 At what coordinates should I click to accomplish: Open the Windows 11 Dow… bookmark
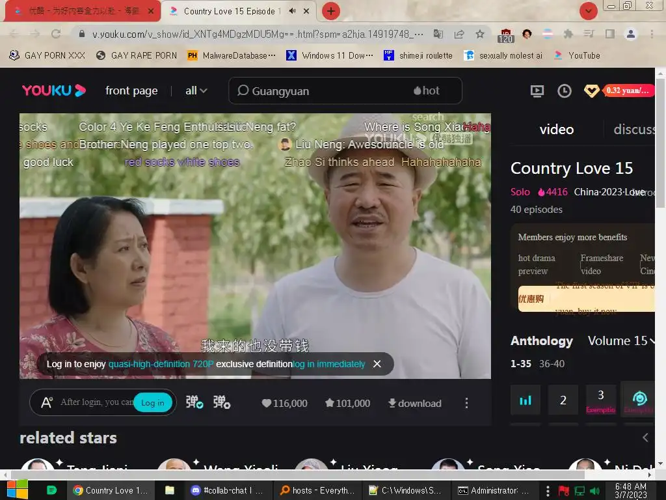click(x=330, y=55)
